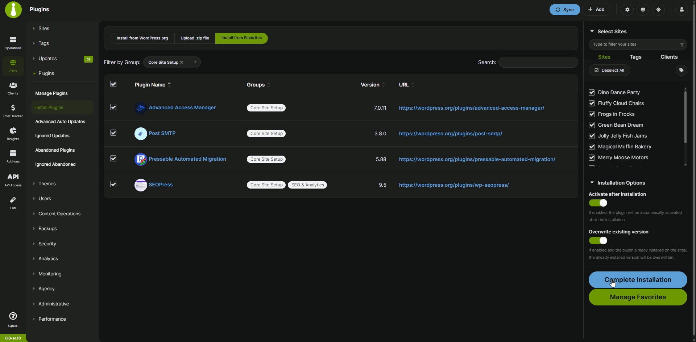
Task: Expand the Sites menu in sidebar
Action: 43,28
